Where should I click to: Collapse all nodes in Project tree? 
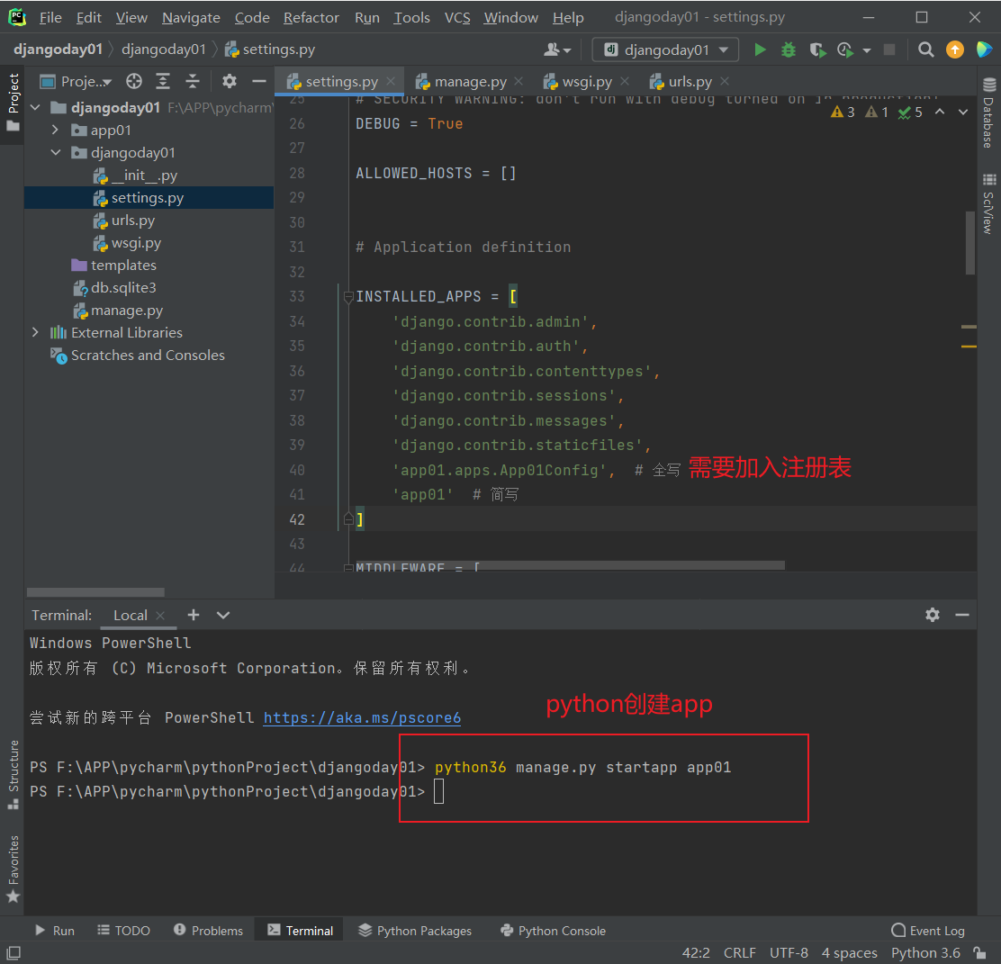coord(192,82)
